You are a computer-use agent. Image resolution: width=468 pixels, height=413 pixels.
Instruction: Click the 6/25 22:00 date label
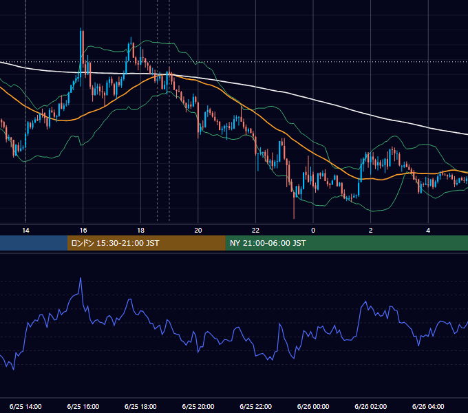[255, 406]
